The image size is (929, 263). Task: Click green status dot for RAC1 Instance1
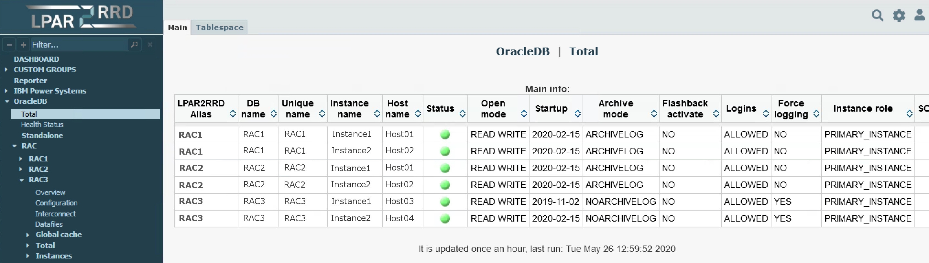pos(445,135)
